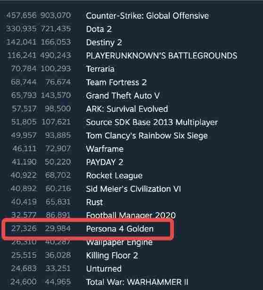This screenshot has height=290, width=263.
Task: Select the Dota 2 game link
Action: tap(99, 29)
